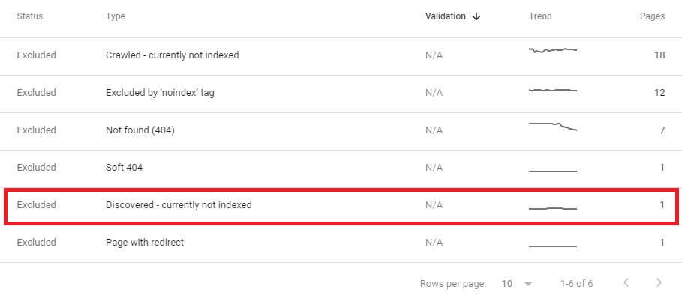Sort by the Validation column arrow
Image resolution: width=682 pixels, height=304 pixels.
tap(476, 16)
